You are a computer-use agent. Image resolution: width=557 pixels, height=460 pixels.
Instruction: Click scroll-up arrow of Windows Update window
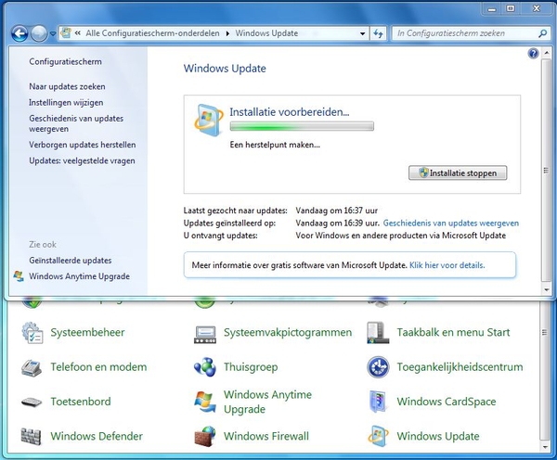tap(547, 54)
